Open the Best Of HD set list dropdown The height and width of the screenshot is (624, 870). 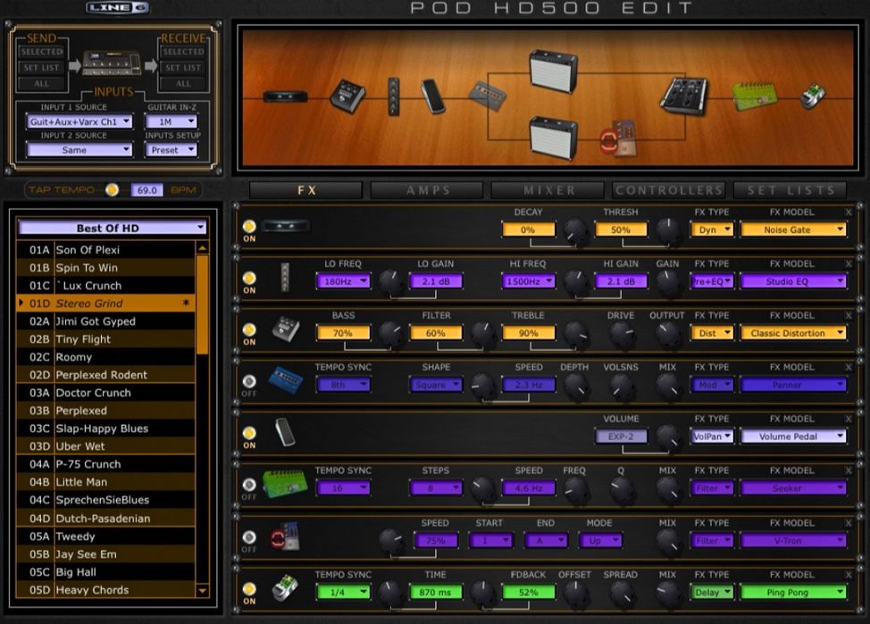click(113, 228)
